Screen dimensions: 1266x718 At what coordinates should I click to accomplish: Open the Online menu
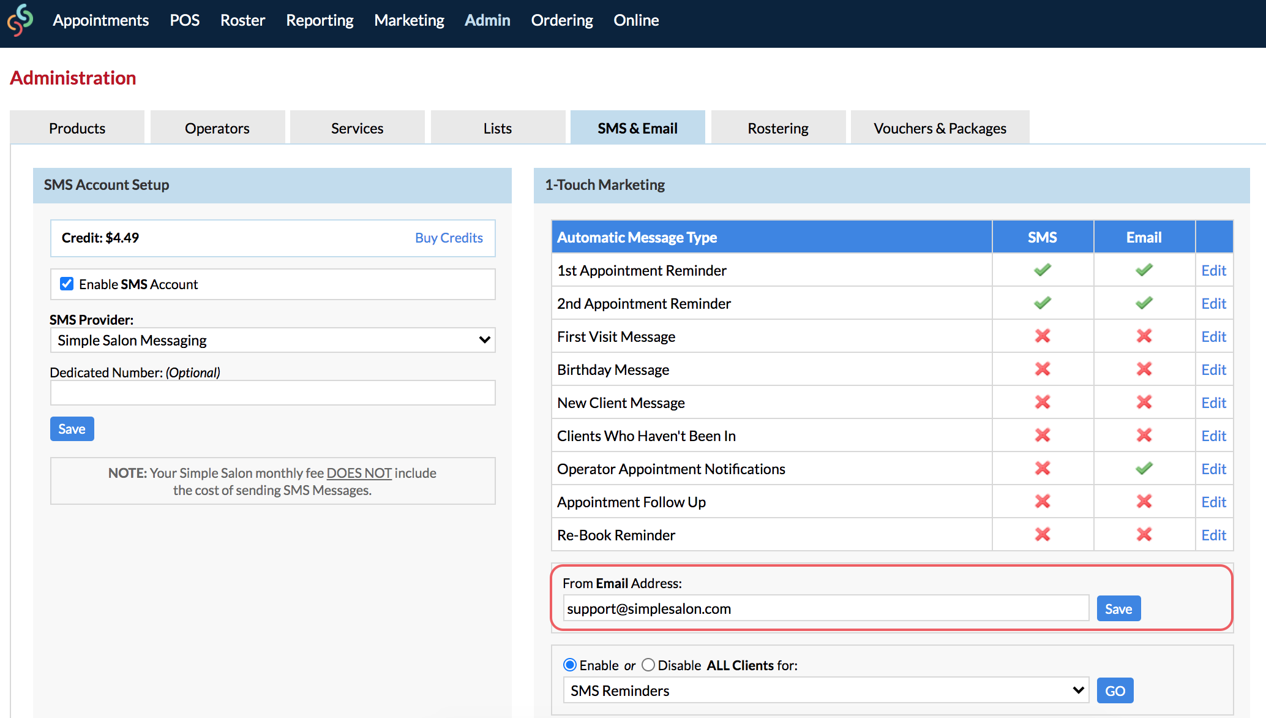click(x=636, y=20)
